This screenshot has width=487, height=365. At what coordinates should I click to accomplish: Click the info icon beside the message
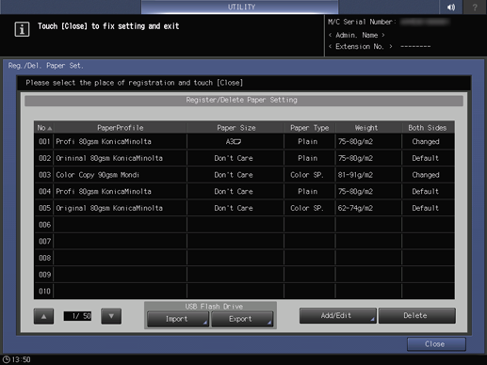tap(22, 29)
